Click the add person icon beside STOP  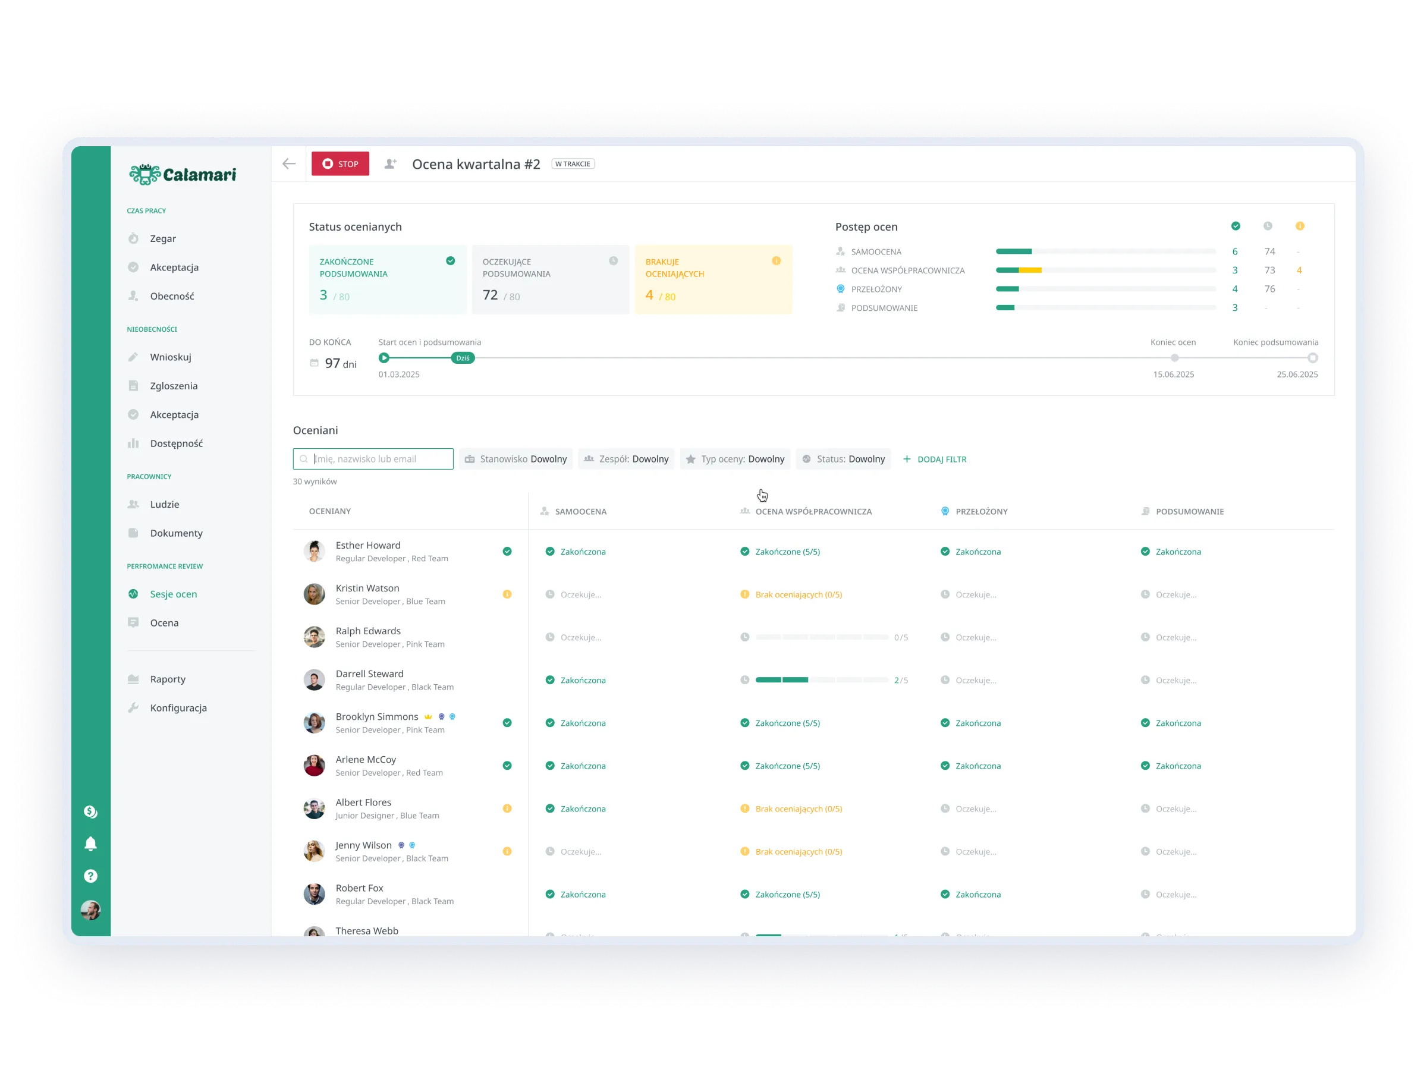[390, 164]
